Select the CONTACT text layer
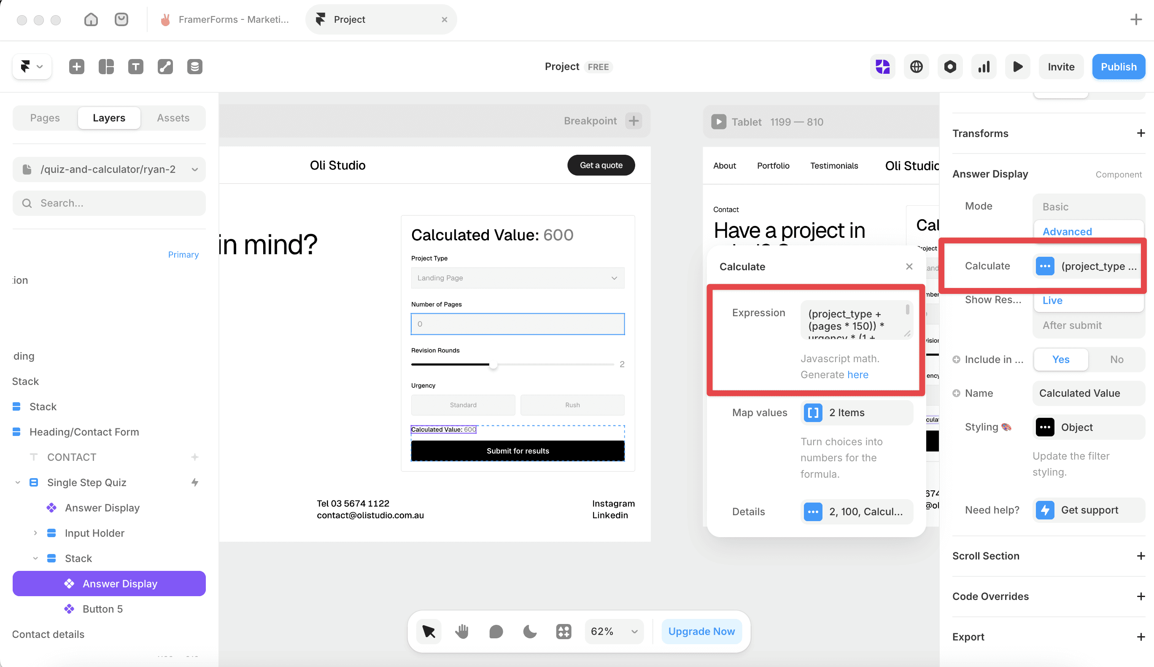 (x=72, y=457)
